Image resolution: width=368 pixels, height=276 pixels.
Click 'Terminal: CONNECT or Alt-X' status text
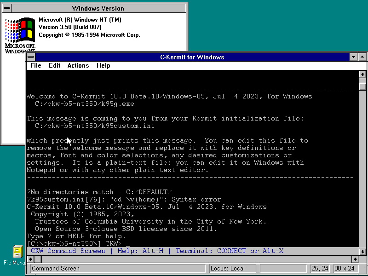(x=229, y=251)
